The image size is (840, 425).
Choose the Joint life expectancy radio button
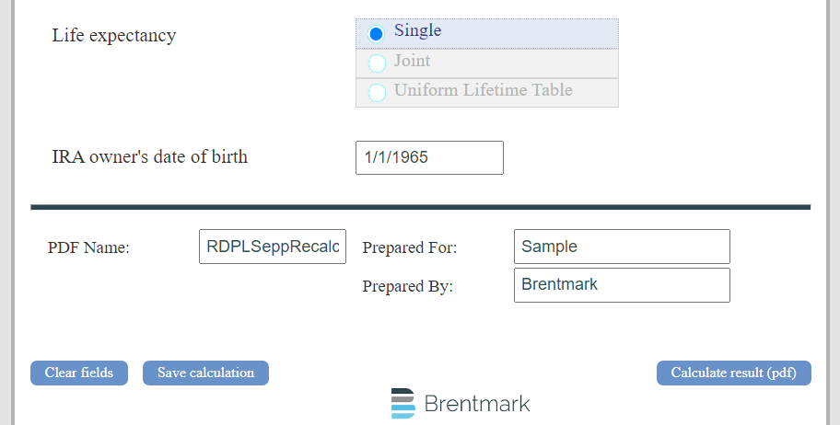tap(377, 63)
